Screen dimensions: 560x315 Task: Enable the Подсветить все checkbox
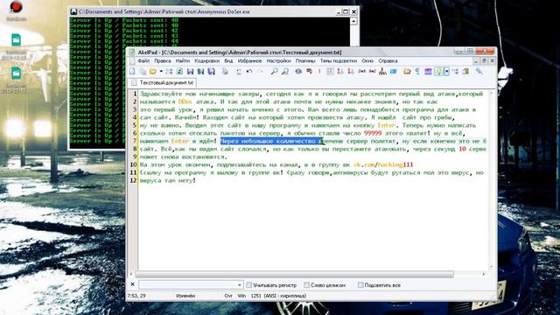tap(360, 285)
